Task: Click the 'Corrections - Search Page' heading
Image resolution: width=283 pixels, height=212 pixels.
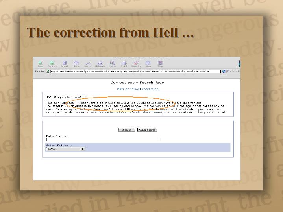Action: [x=137, y=83]
